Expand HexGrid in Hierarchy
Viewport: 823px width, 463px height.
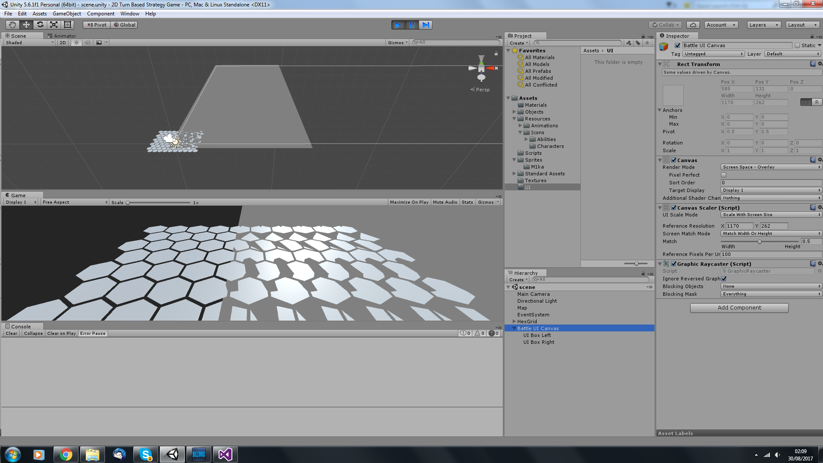coord(514,322)
